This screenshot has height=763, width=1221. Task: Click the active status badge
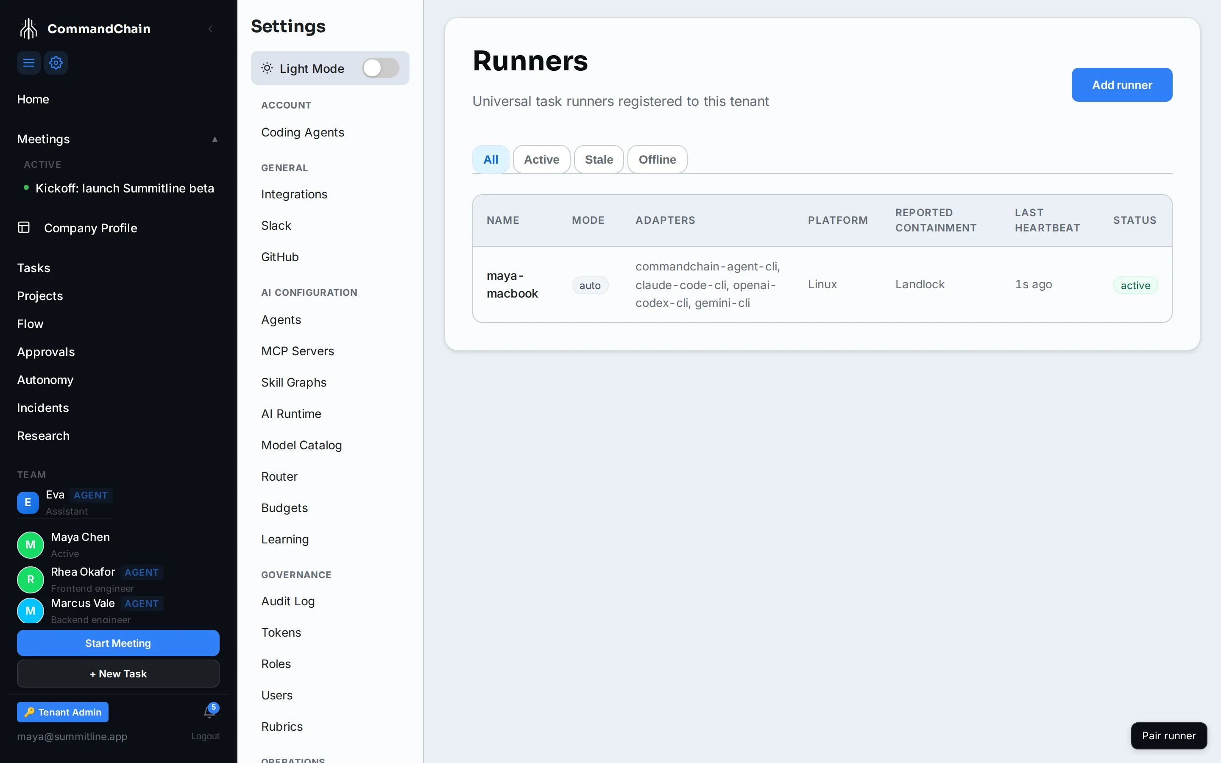point(1135,285)
